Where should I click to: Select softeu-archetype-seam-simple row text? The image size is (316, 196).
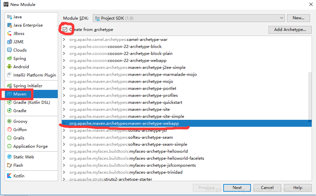coord(128,144)
